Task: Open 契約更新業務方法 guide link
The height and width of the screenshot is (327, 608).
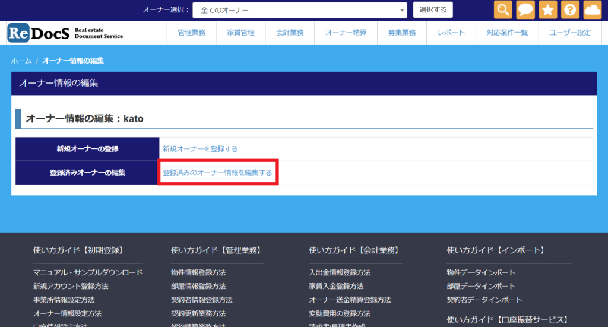Action: [198, 313]
